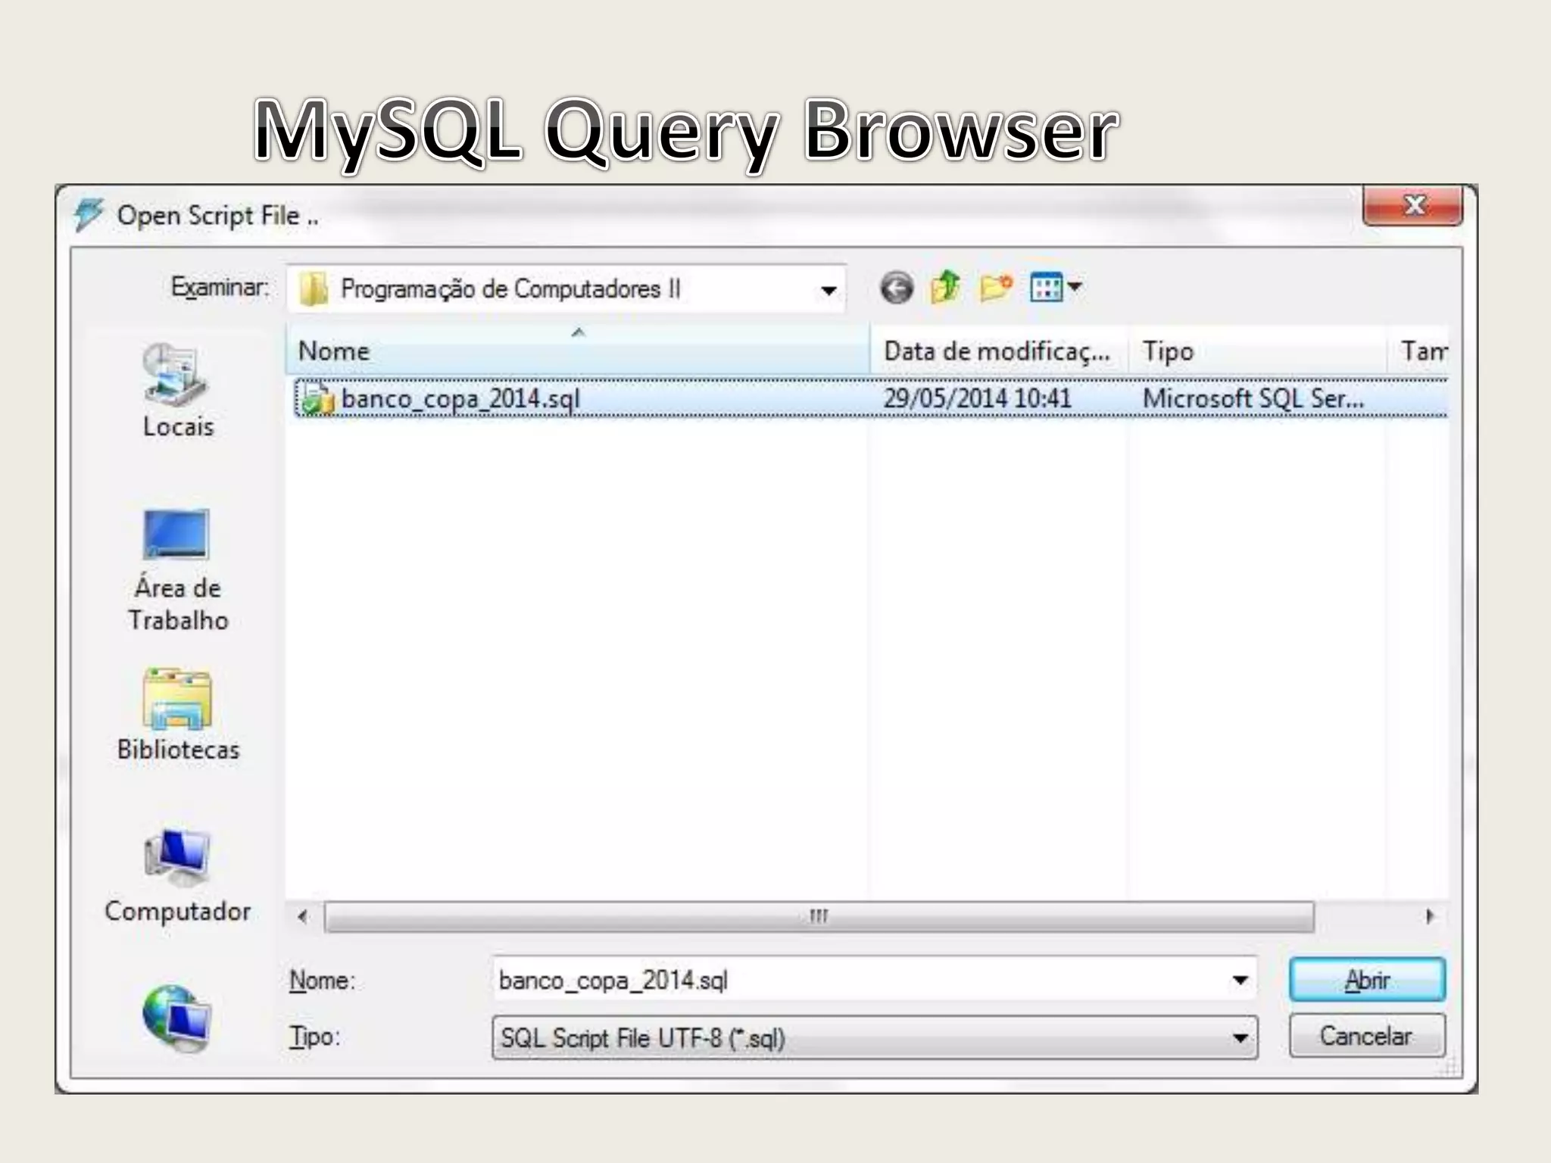Open Locais recent places shortcut
The height and width of the screenshot is (1163, 1551).
(177, 390)
